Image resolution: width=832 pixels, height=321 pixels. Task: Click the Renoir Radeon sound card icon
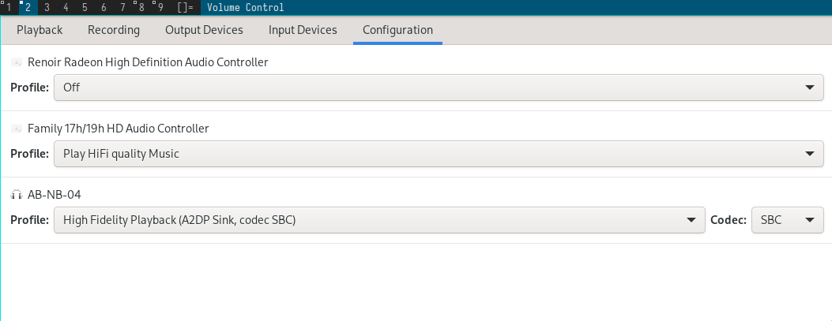click(17, 62)
